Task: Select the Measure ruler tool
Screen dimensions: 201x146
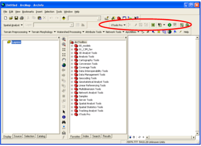Action: click(64, 133)
